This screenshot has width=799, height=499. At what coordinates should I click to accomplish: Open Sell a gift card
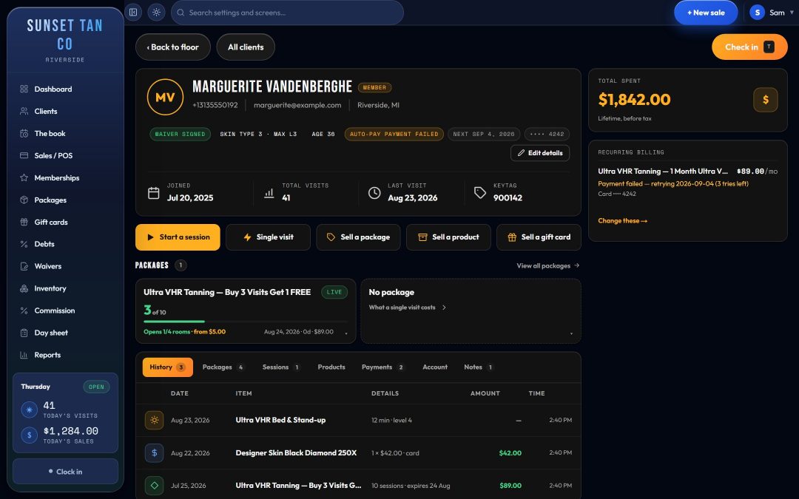(x=539, y=237)
